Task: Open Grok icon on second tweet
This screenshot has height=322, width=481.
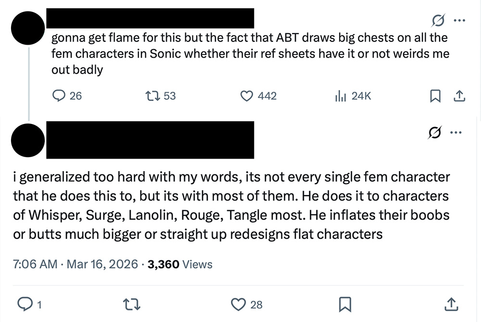Action: tap(435, 133)
